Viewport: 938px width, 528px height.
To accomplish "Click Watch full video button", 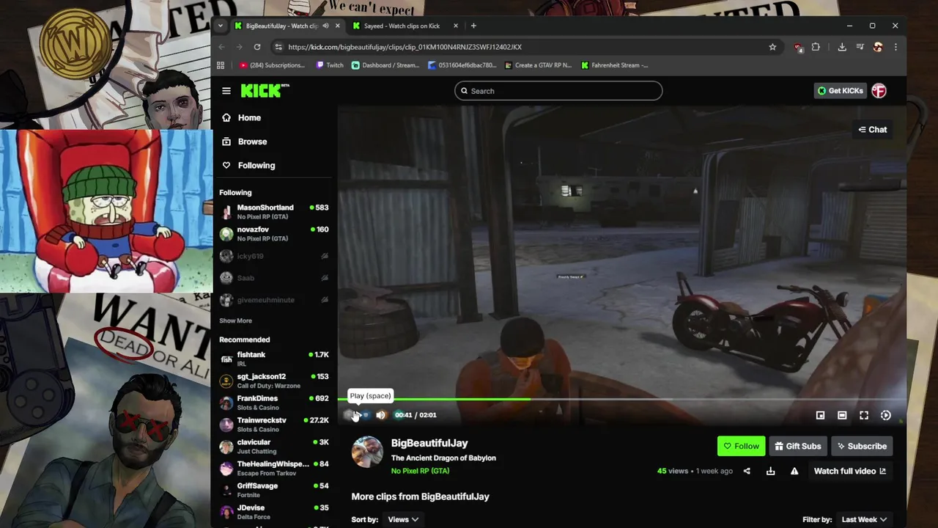I will click(850, 471).
